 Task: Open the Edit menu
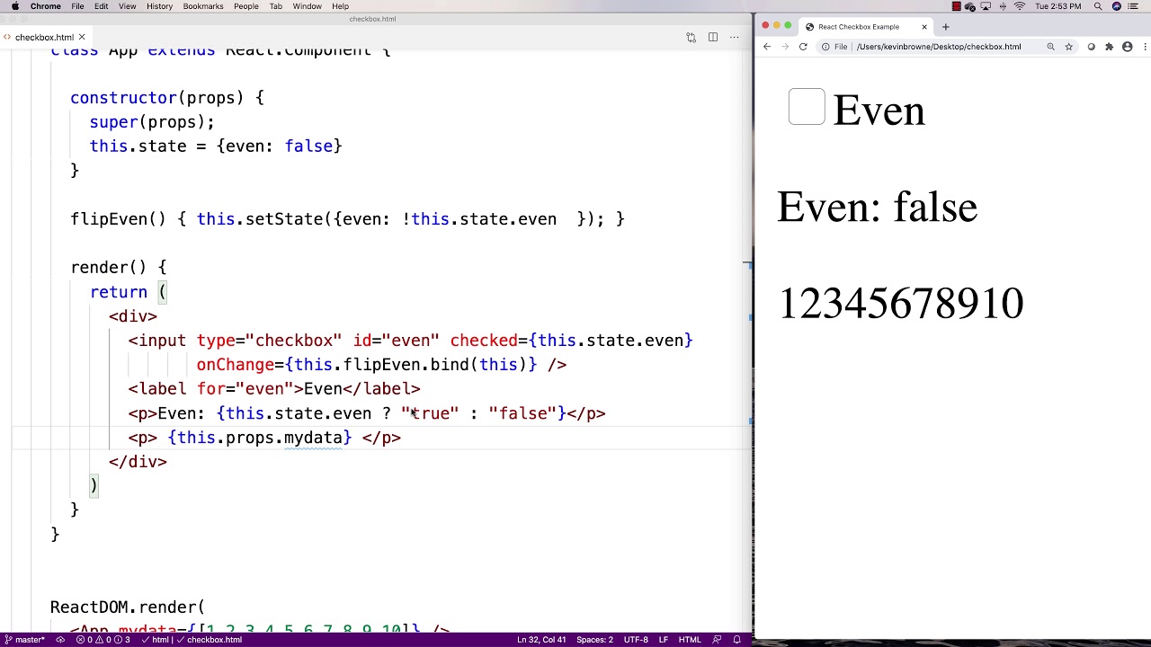101,6
